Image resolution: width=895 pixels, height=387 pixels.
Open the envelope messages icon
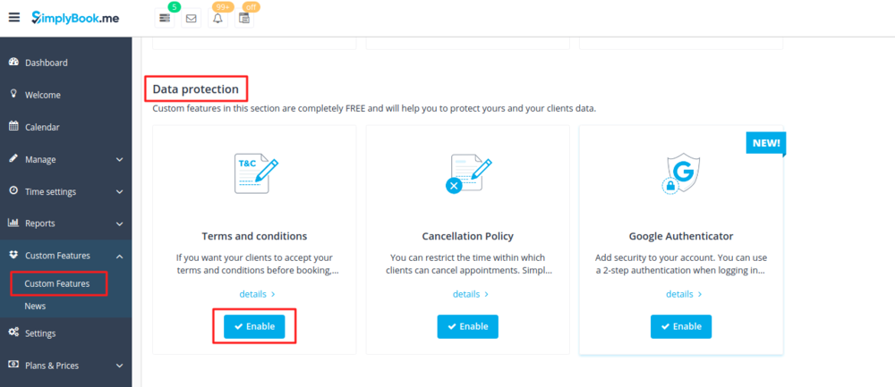click(x=191, y=18)
